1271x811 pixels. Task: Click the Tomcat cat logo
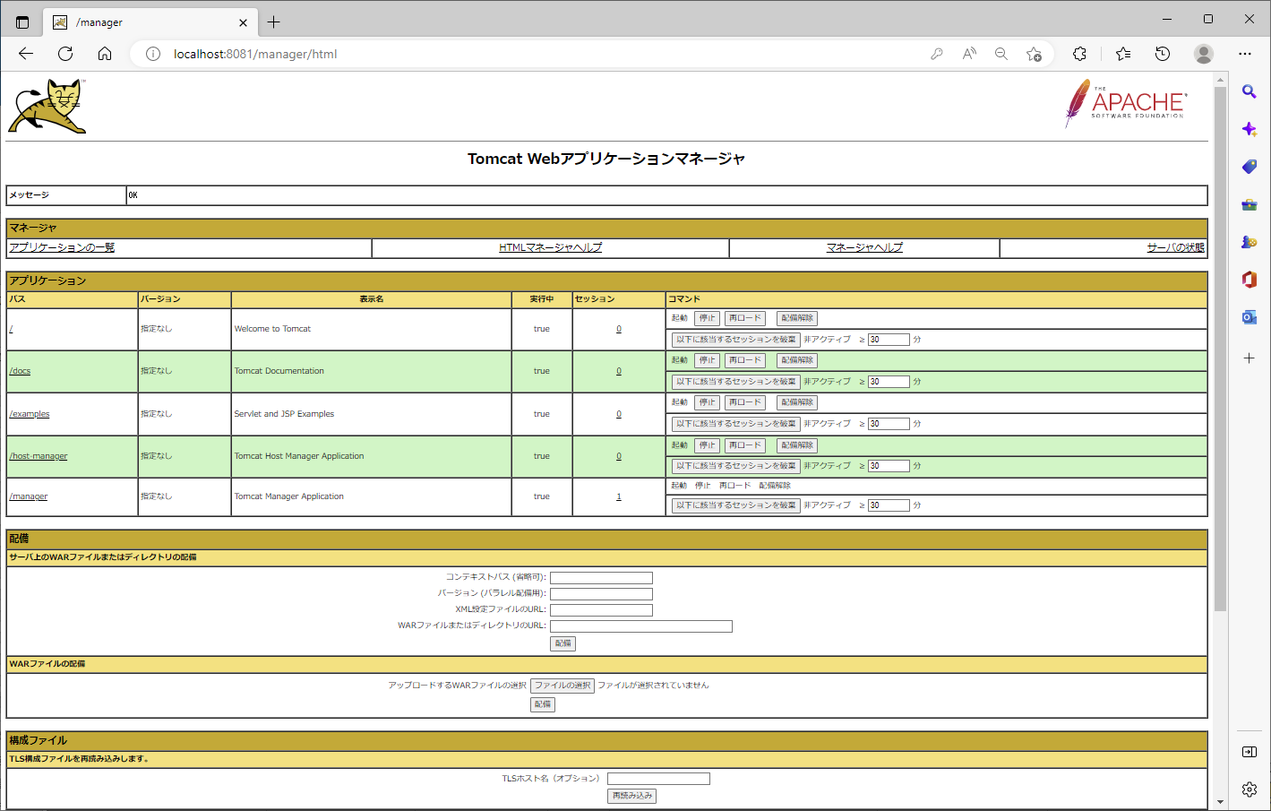click(x=47, y=107)
